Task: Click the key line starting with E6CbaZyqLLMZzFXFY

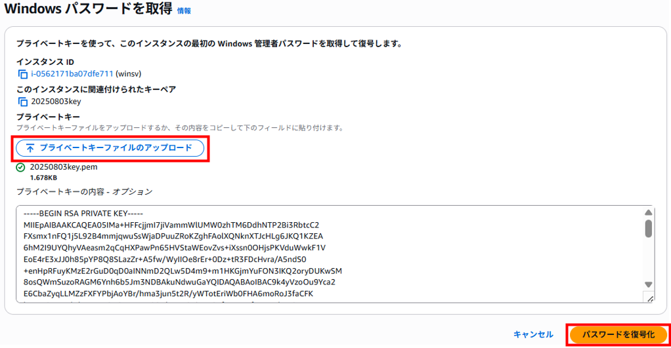Action: tap(168, 294)
